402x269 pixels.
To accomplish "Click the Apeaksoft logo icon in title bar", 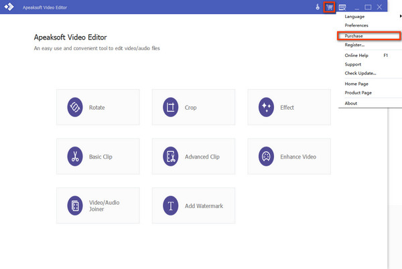I will tap(9, 7).
